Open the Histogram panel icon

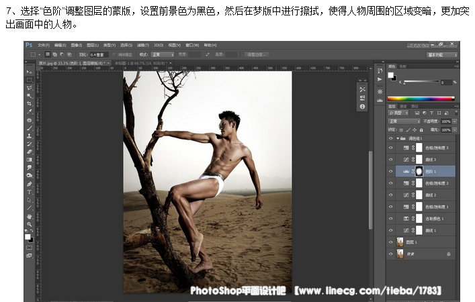pos(380,100)
